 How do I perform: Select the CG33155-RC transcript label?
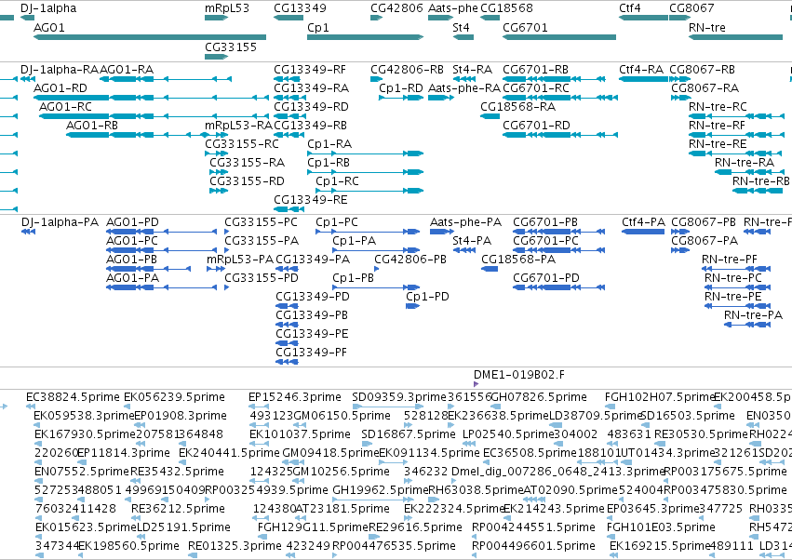(x=242, y=144)
